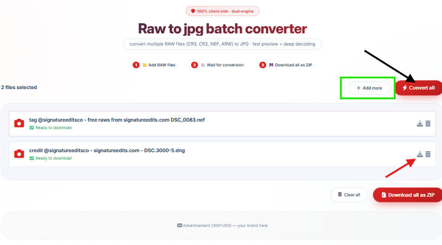The image size is (442, 245).
Task: Click the Raw to jpg batch converter heading
Action: click(x=222, y=29)
